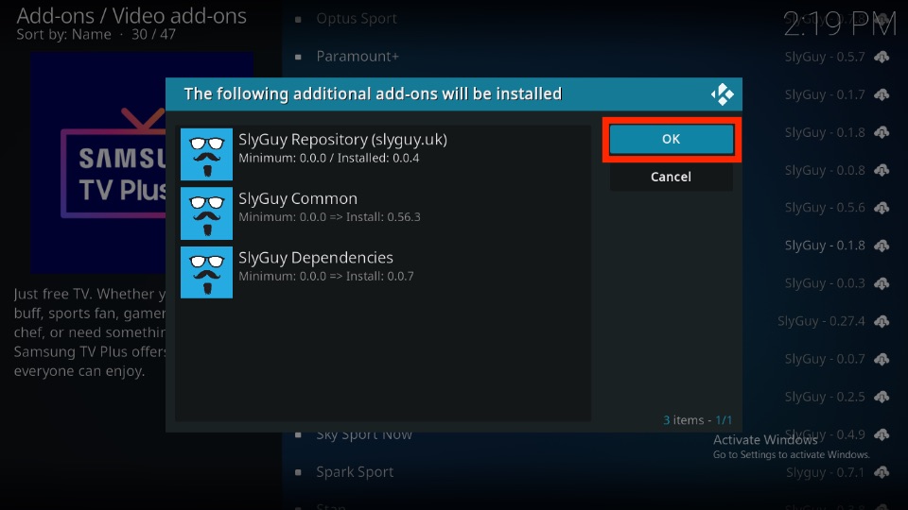
Task: Click download cloud icon beside SlyGuy - 0.5.7
Action: pyautogui.click(x=882, y=57)
